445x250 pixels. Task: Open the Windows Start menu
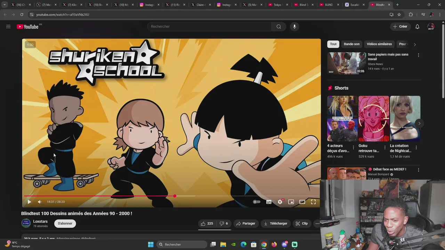(x=151, y=244)
